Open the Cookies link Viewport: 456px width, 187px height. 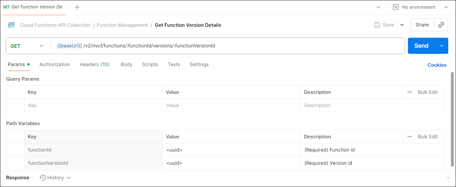click(437, 65)
